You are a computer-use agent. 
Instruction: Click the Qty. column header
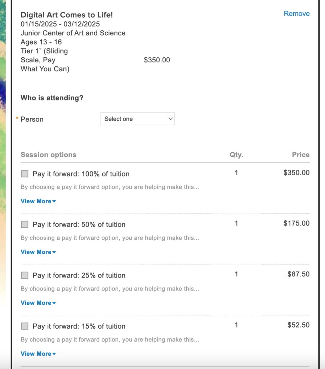pyautogui.click(x=236, y=155)
